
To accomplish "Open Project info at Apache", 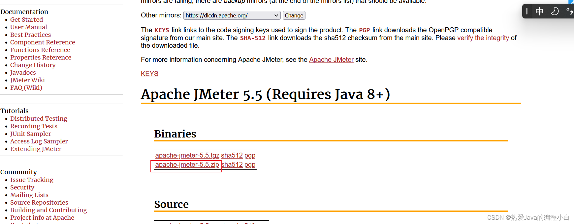I will point(42,218).
